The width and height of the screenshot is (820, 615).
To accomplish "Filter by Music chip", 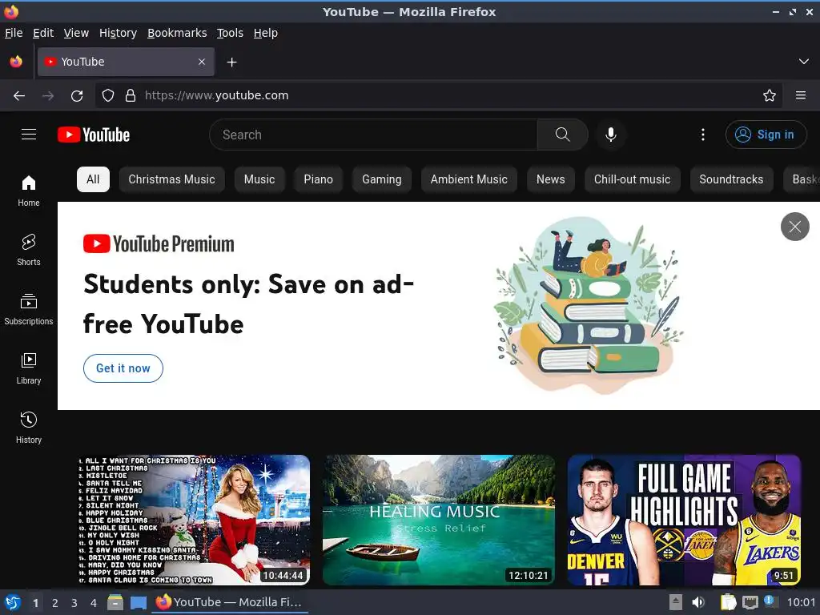I will point(259,179).
